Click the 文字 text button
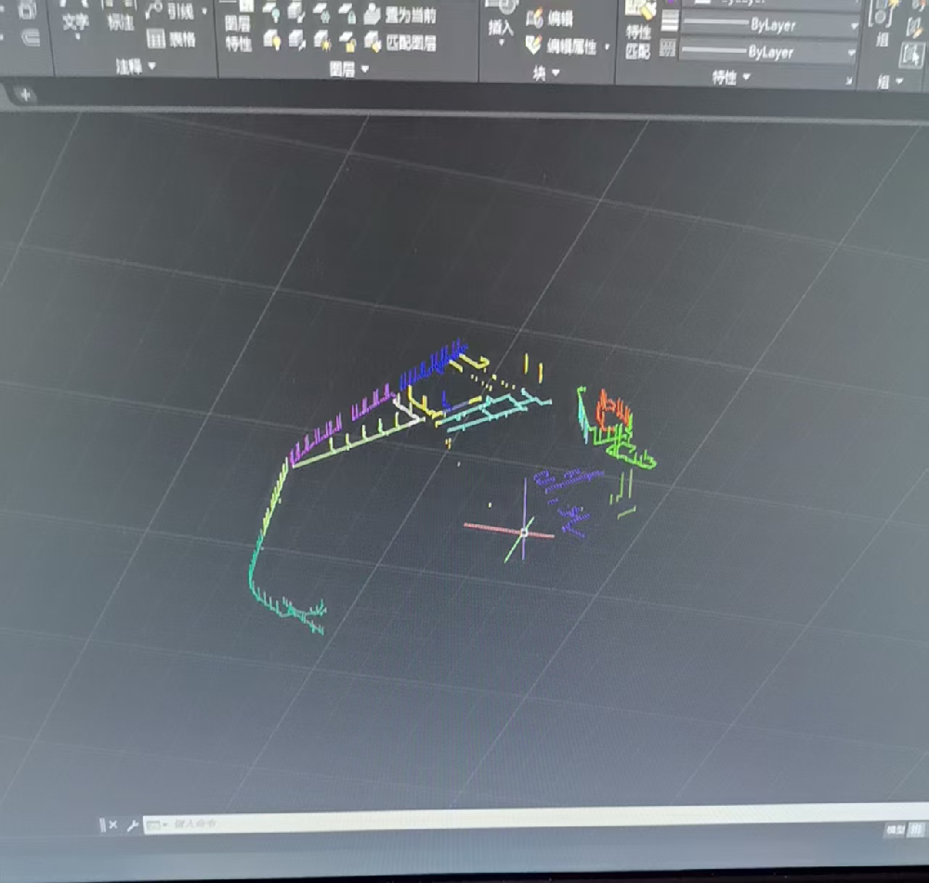 point(75,22)
